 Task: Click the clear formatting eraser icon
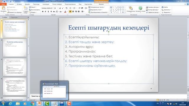66,8
